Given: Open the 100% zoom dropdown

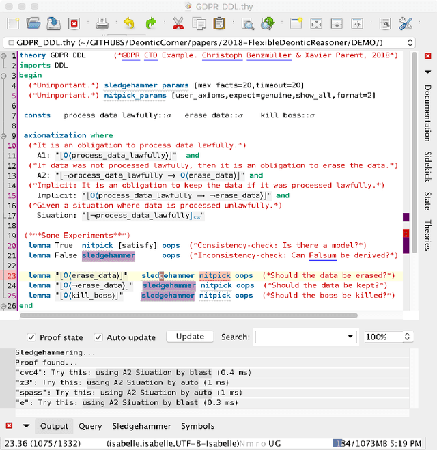Looking at the screenshot, I should coord(407,337).
